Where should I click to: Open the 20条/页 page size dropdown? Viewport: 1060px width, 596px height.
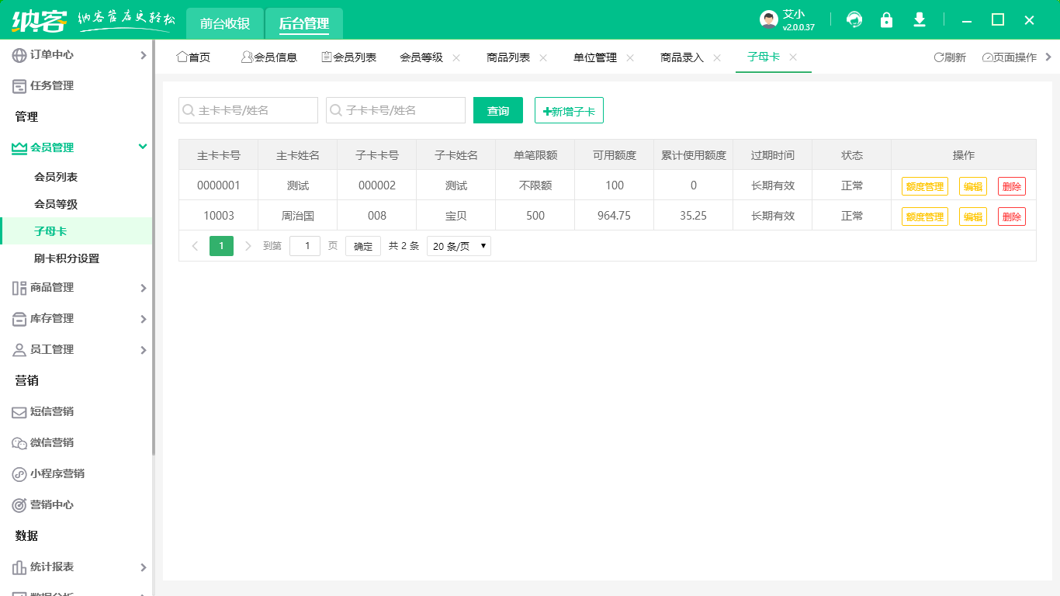tap(459, 246)
